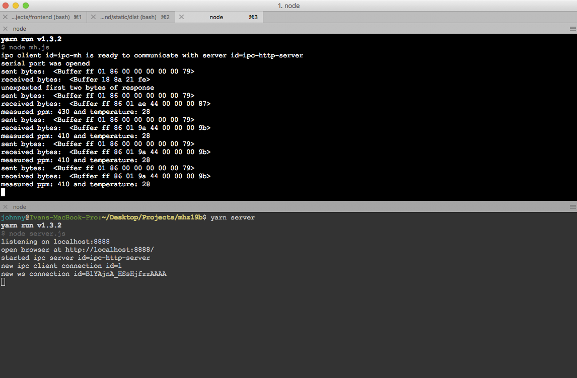Close the node ⌘3 tab
The width and height of the screenshot is (577, 378).
pyautogui.click(x=181, y=17)
